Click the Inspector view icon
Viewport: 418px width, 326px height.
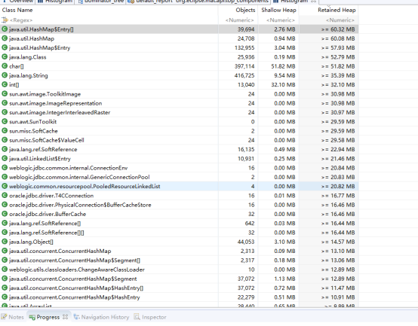[137, 317]
